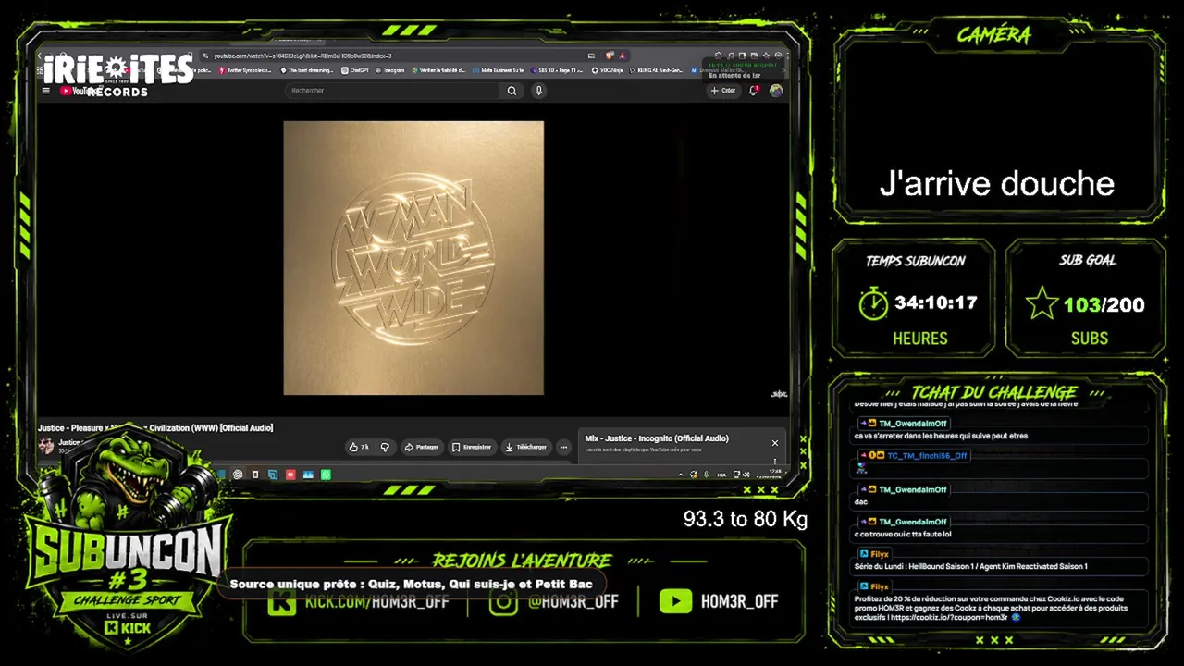Open the Twitter Symbols bookmark
This screenshot has width=1184, height=666.
(246, 70)
